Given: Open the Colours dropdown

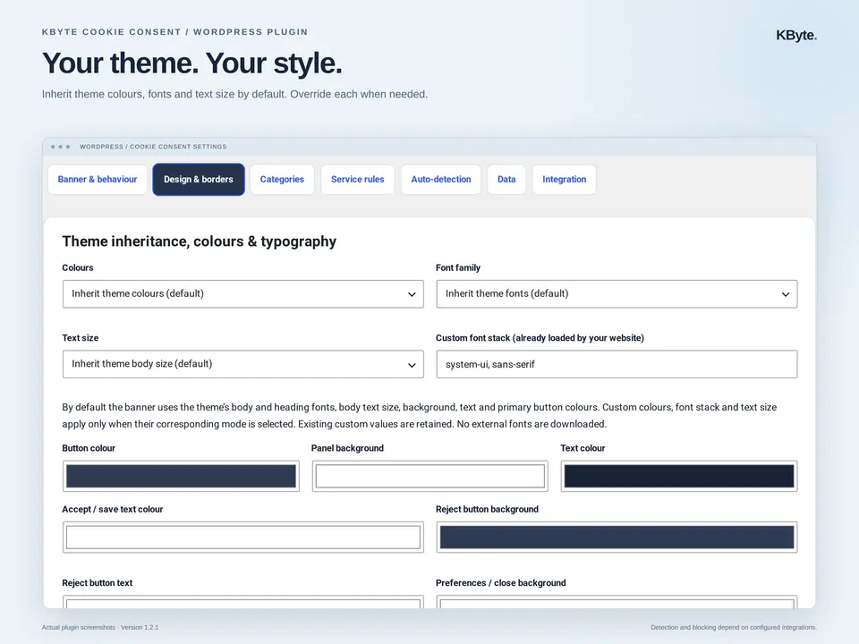Looking at the screenshot, I should pos(243,294).
